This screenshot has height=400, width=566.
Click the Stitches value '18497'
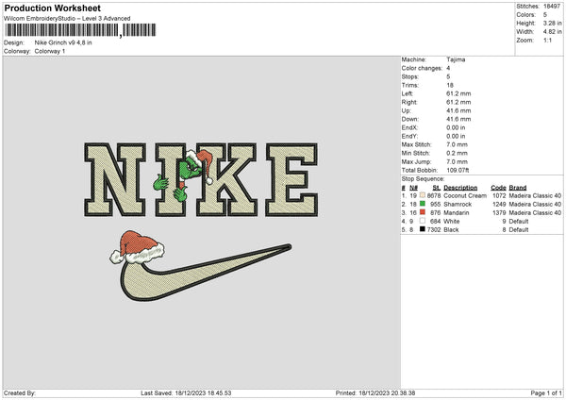click(x=552, y=7)
